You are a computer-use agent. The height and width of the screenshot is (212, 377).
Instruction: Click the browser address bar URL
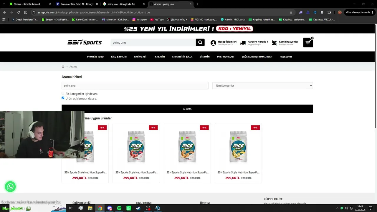point(94,12)
